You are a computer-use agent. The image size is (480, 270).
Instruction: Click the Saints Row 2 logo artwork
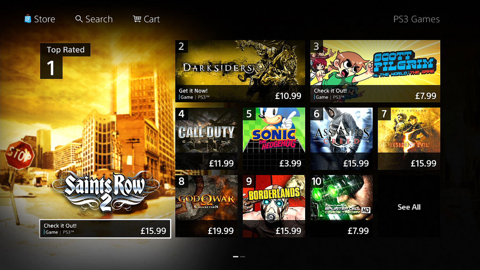tap(105, 191)
